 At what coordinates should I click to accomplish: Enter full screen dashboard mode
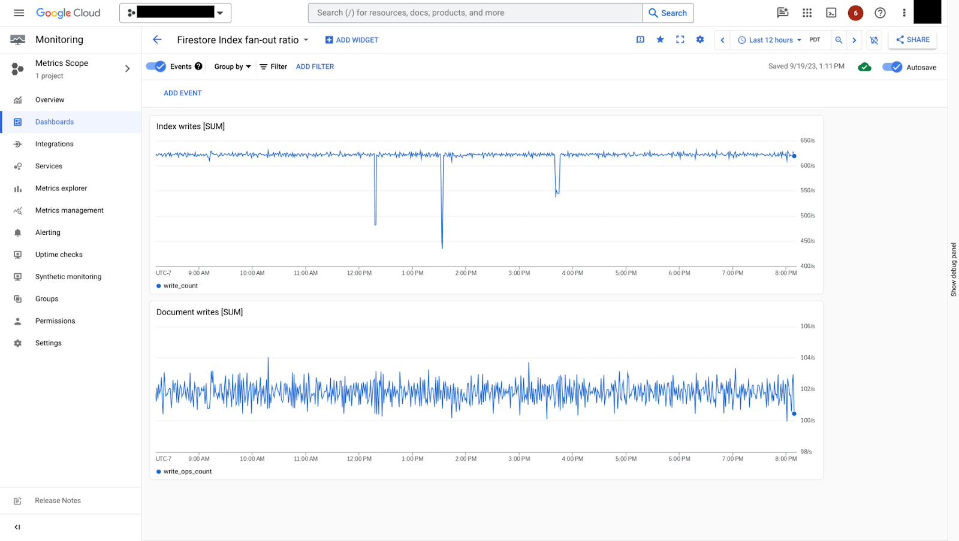(680, 40)
